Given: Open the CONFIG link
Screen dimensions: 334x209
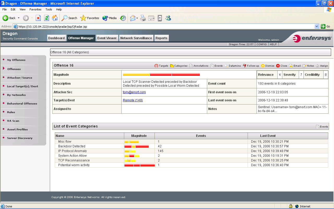Looking at the screenshot, I should point(261,44).
